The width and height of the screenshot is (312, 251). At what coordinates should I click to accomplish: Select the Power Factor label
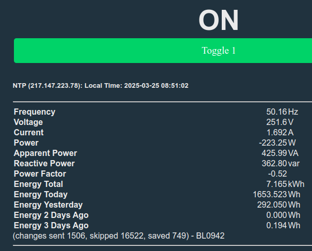[x=40, y=174]
